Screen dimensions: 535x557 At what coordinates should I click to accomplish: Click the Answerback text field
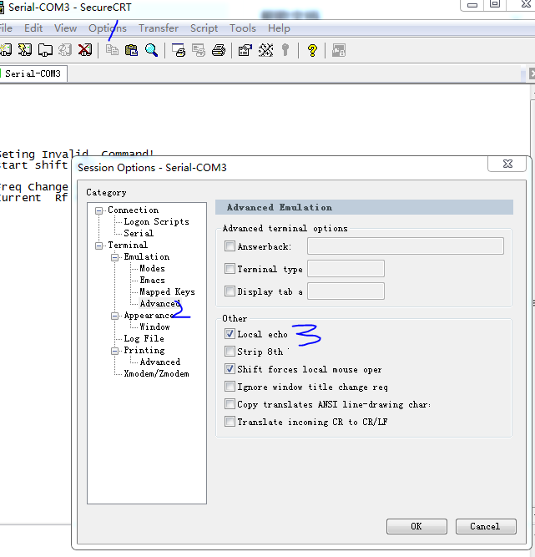[x=406, y=246]
